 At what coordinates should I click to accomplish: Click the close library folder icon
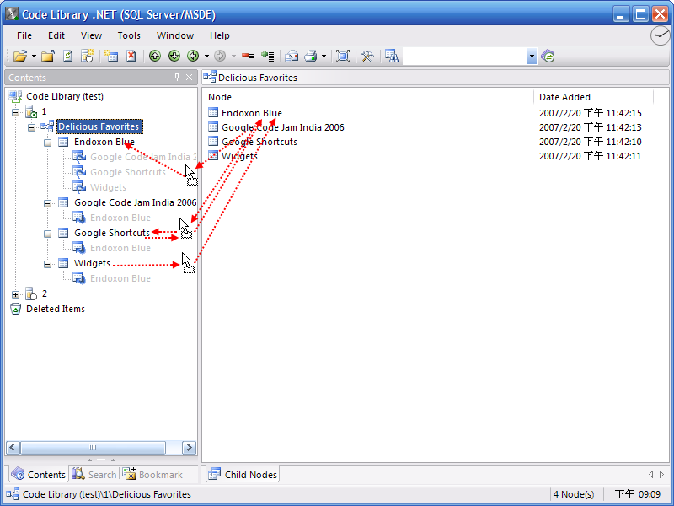click(x=48, y=56)
